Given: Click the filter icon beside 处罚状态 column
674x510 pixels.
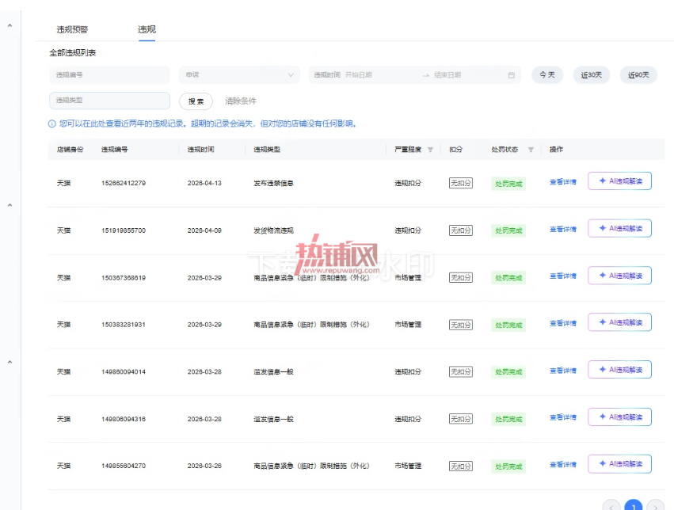Looking at the screenshot, I should coord(531,150).
